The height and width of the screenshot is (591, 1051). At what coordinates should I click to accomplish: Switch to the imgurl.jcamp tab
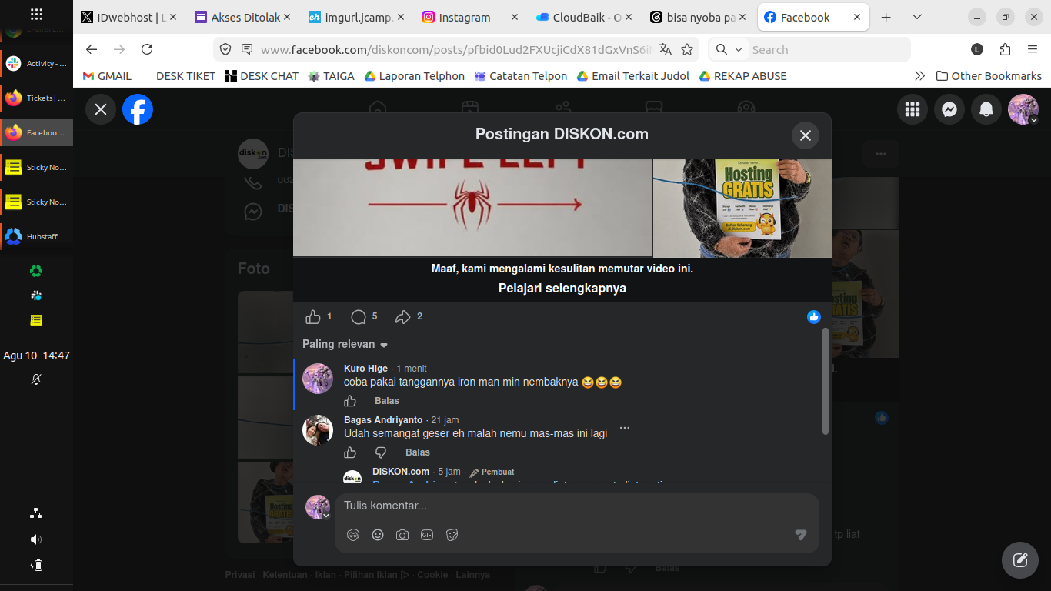tap(356, 17)
